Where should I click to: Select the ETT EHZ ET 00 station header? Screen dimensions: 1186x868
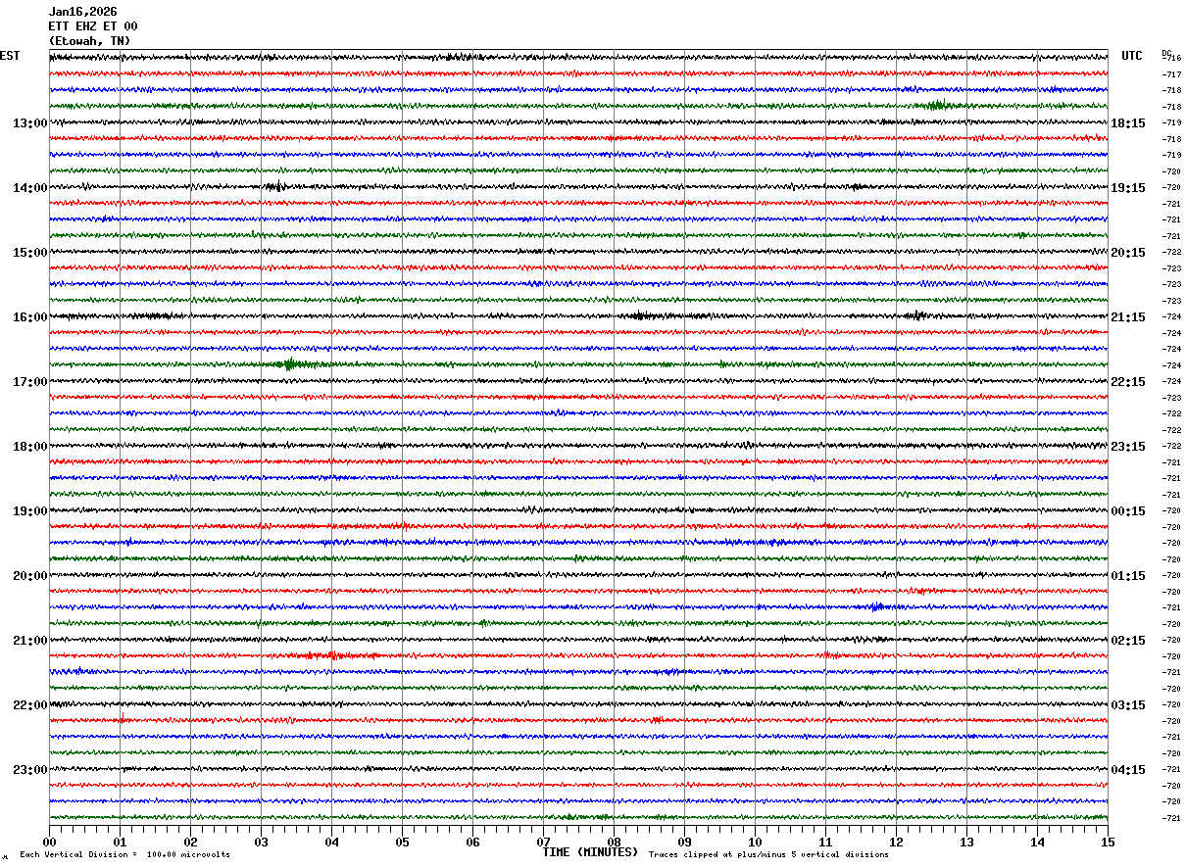pyautogui.click(x=93, y=26)
